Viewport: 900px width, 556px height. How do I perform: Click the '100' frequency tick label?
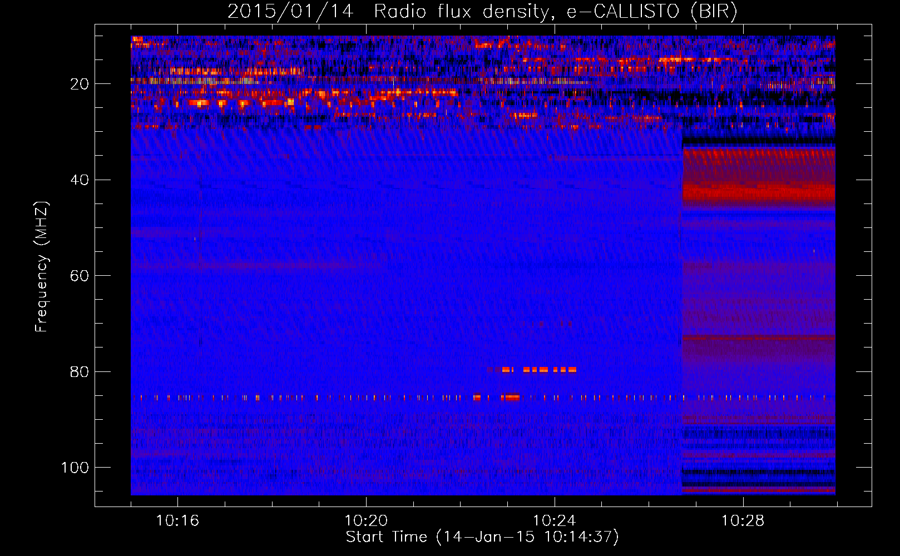pyautogui.click(x=75, y=468)
